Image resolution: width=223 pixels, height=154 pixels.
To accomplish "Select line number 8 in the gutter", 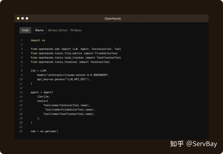I will coord(22,71).
